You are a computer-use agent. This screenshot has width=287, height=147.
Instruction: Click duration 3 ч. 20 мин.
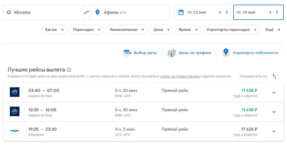coord(127,91)
